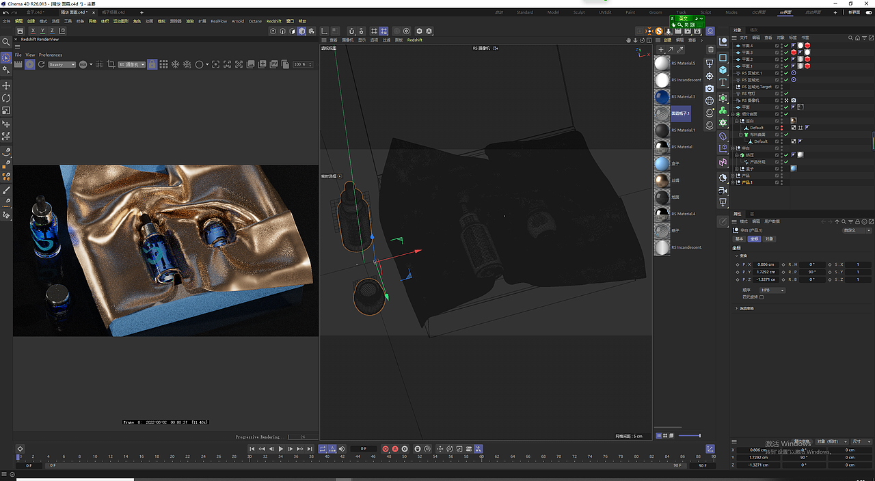
Task: Click the orange S icon in top toolbar
Action: pyautogui.click(x=659, y=31)
